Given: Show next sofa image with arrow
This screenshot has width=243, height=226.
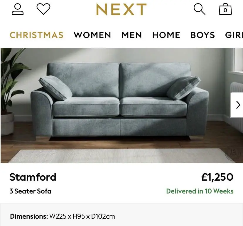Looking at the screenshot, I should [238, 105].
